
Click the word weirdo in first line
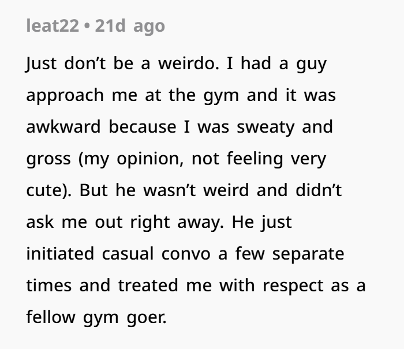pos(189,63)
